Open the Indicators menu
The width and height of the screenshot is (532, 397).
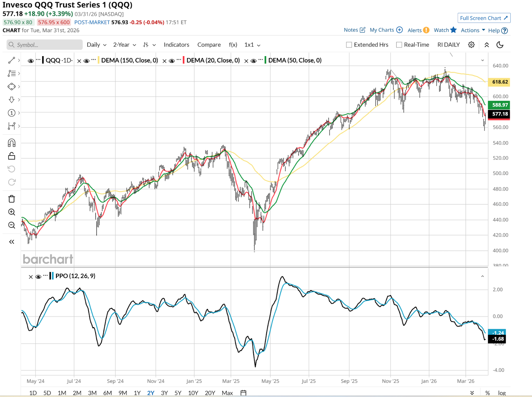[x=176, y=45]
